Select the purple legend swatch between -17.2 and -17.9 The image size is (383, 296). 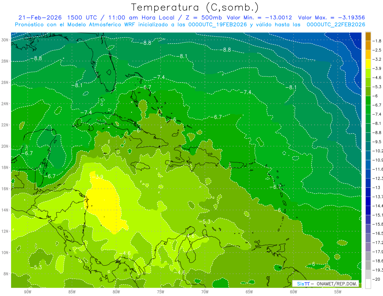pyautogui.click(x=368, y=247)
